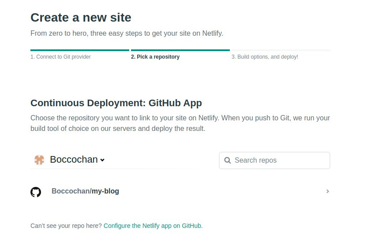Image resolution: width=382 pixels, height=242 pixels.
Task: Select the Boccochan/my-blog repository
Action: 180,191
